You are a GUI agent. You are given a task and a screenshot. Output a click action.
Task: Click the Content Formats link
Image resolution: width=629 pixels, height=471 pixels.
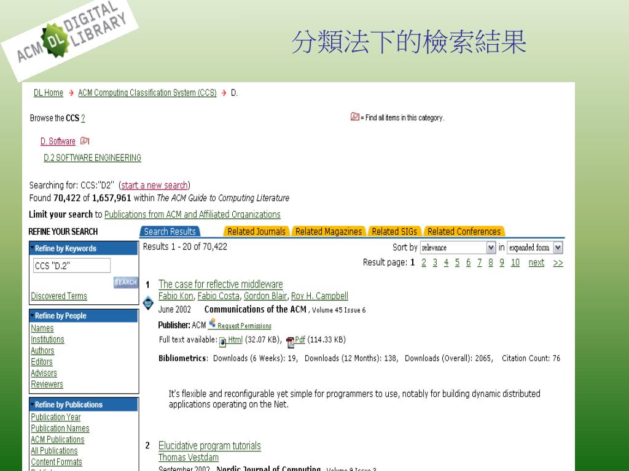tap(57, 462)
